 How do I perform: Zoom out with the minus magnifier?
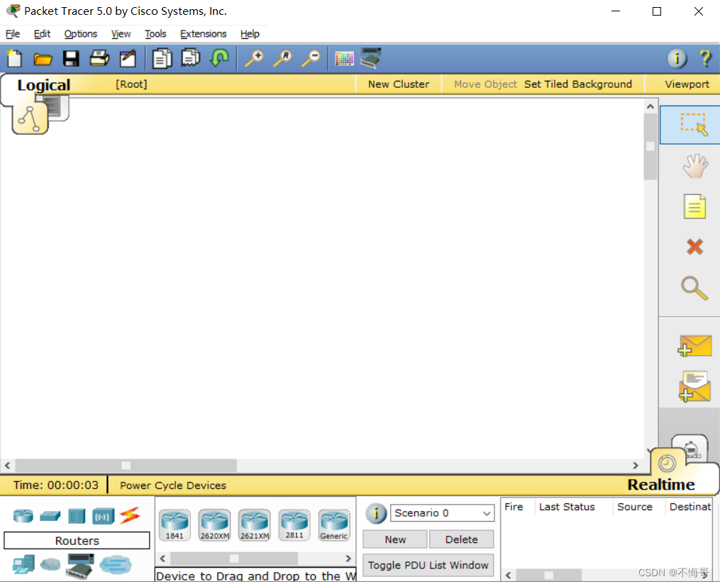point(311,58)
